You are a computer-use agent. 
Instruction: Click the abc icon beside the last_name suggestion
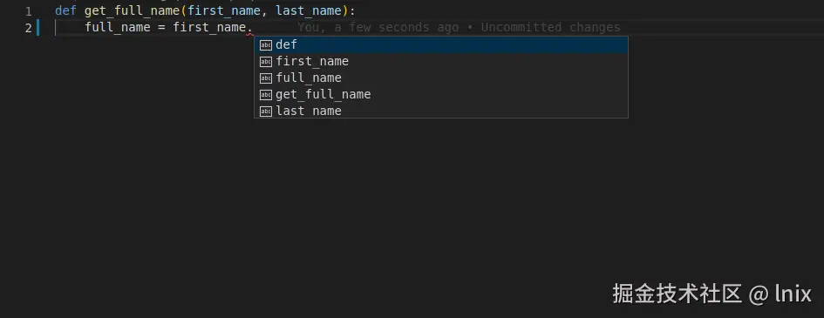click(266, 111)
